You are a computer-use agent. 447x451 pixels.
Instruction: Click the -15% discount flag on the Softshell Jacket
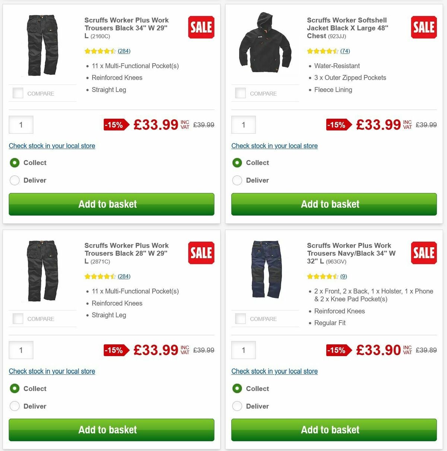pos(337,125)
